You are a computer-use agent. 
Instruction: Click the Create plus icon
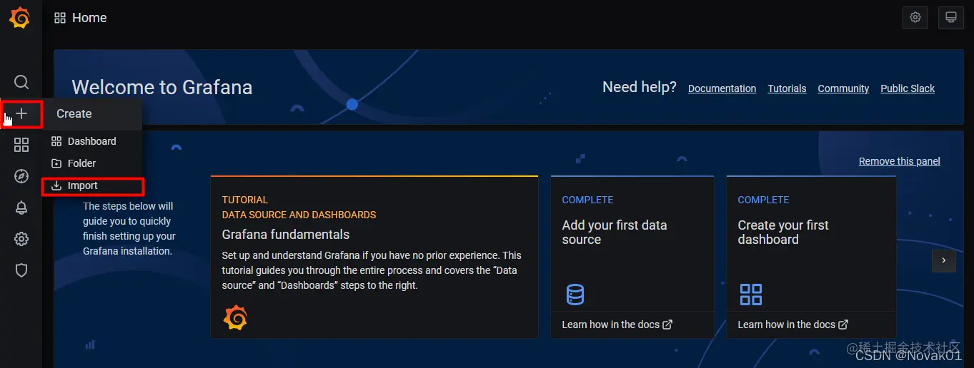(x=21, y=113)
